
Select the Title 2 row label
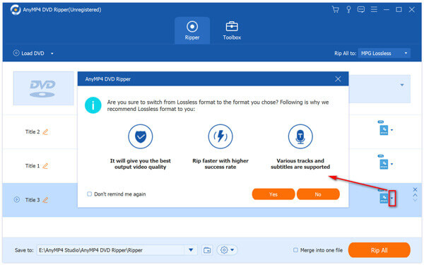tap(33, 132)
